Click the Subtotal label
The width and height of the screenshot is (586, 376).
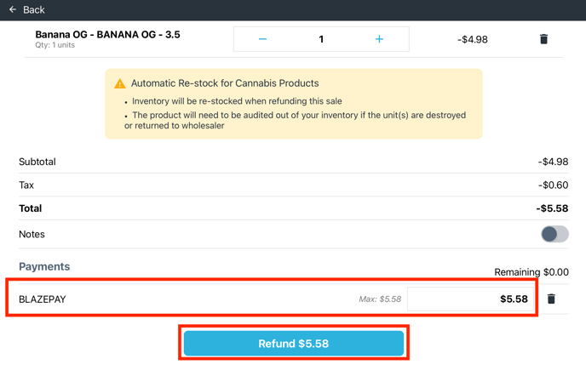(37, 162)
